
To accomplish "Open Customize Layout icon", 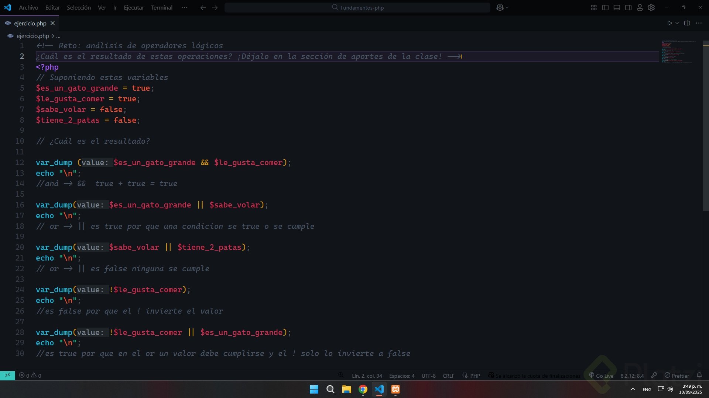I will click(x=594, y=7).
